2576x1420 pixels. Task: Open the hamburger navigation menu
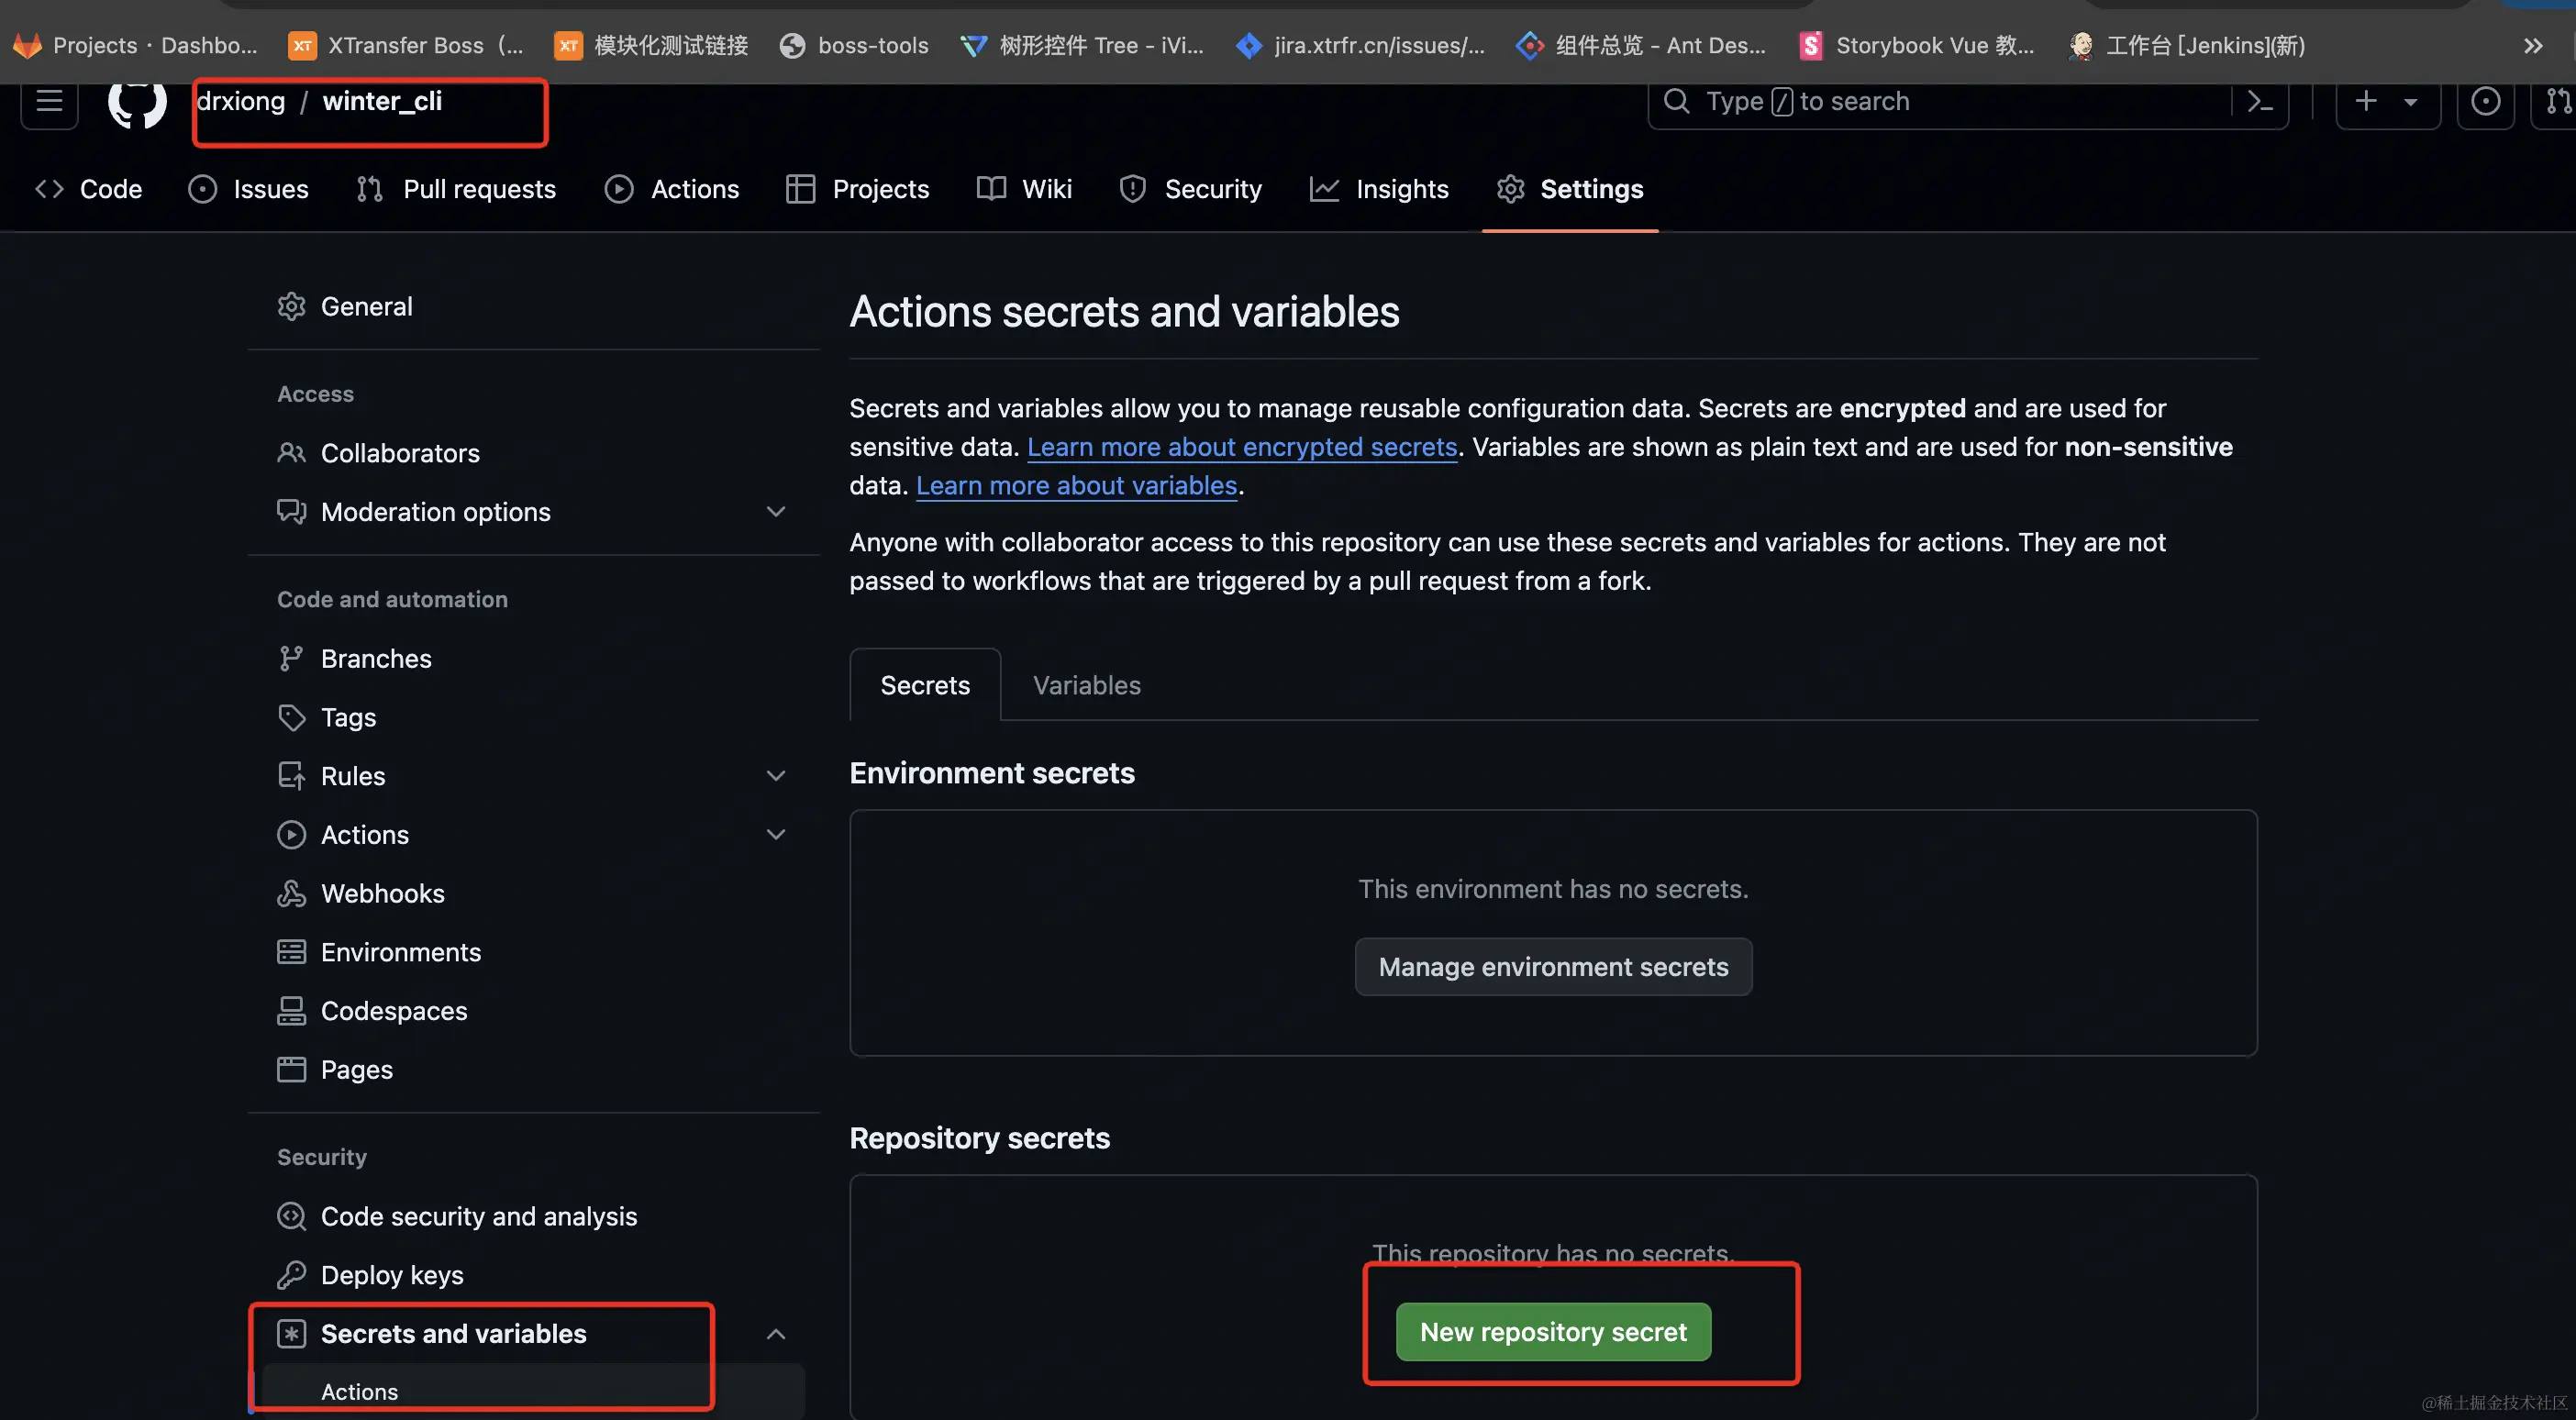(x=49, y=102)
